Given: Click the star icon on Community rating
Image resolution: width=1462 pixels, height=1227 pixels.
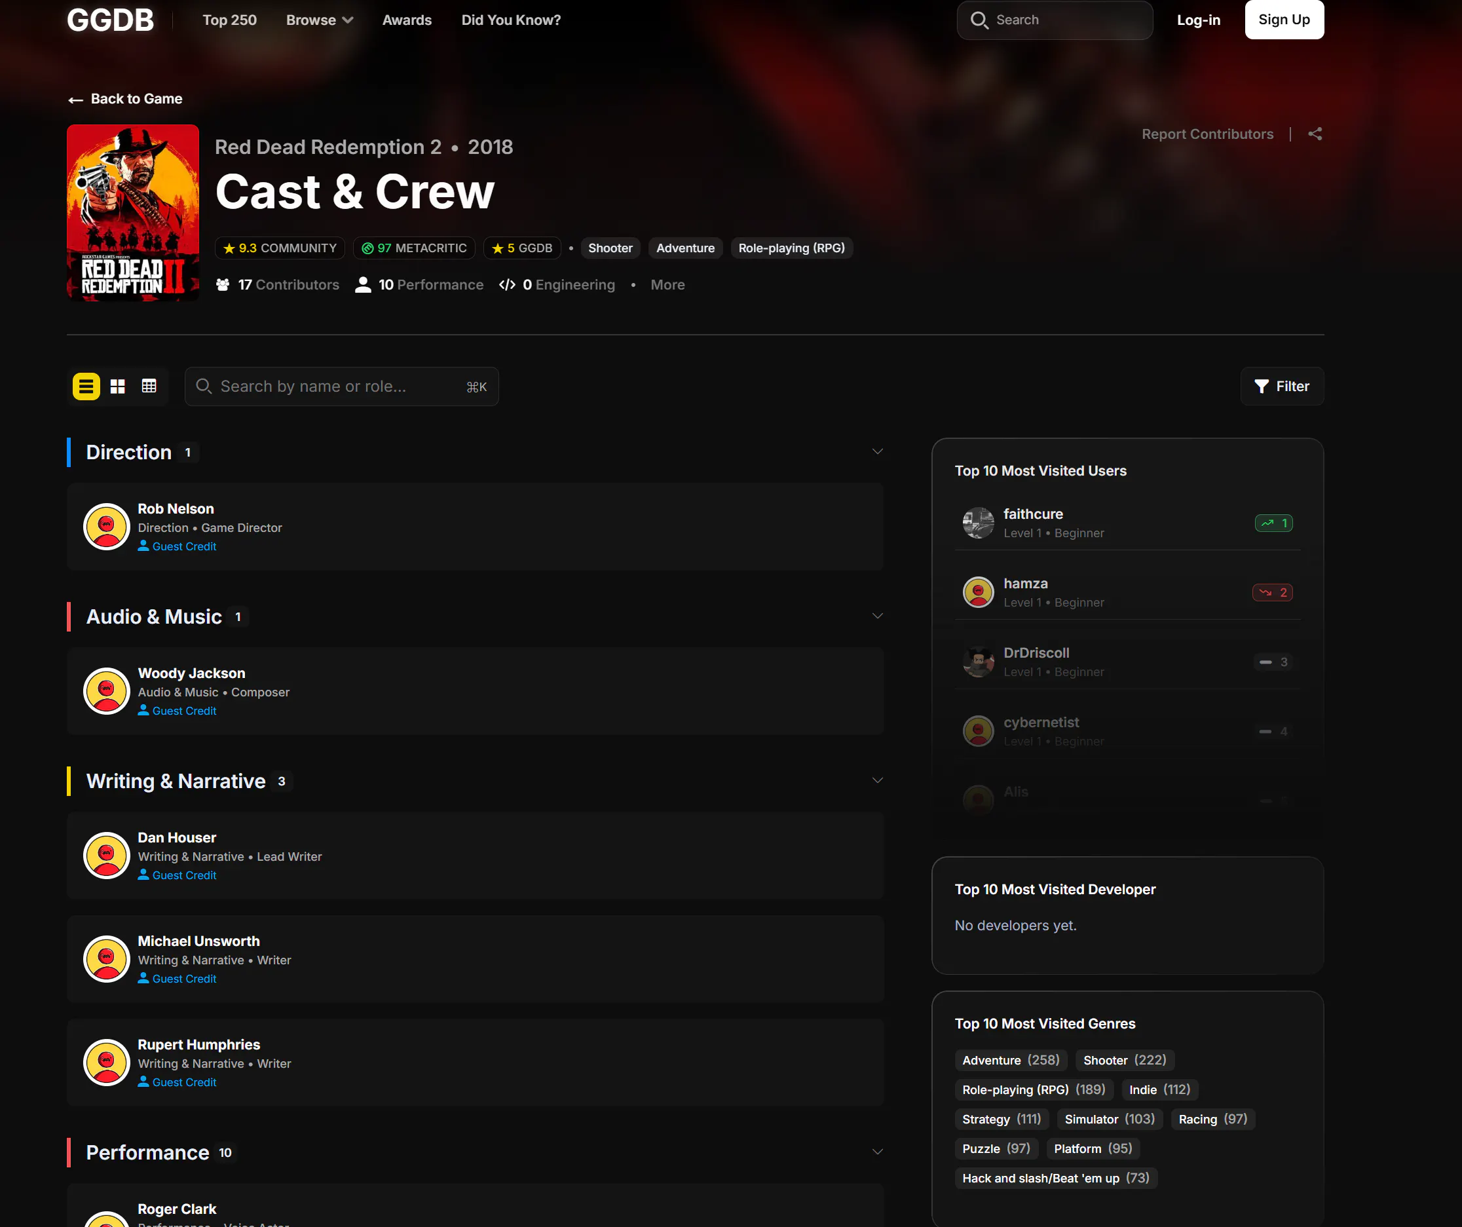Looking at the screenshot, I should [x=229, y=248].
